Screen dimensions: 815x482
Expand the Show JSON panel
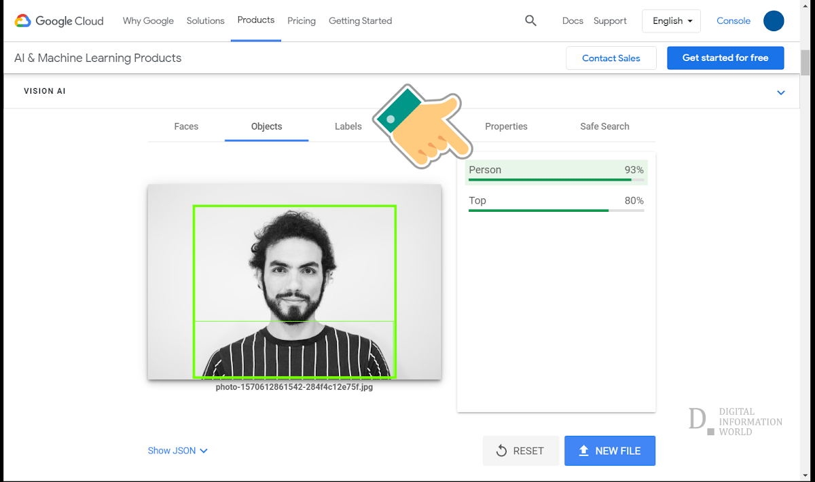point(178,451)
